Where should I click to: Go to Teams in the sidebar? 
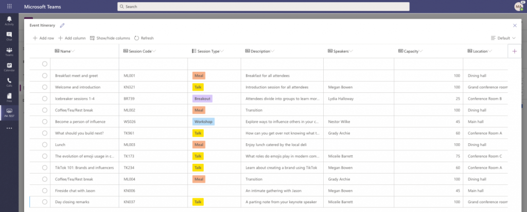point(9,51)
